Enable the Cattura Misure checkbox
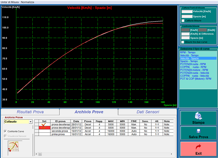 point(183,21)
